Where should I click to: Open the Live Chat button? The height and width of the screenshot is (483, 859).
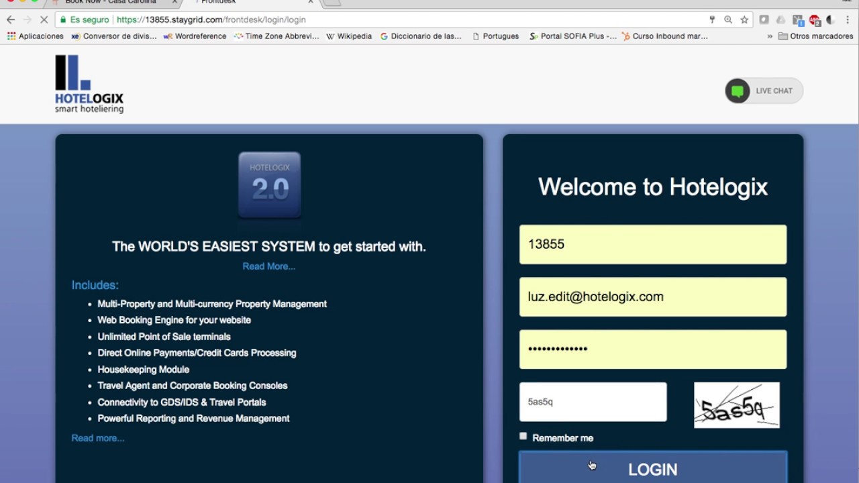pos(764,91)
